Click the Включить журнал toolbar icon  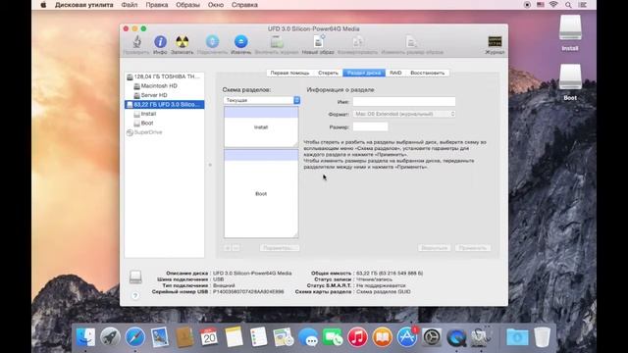tap(277, 41)
